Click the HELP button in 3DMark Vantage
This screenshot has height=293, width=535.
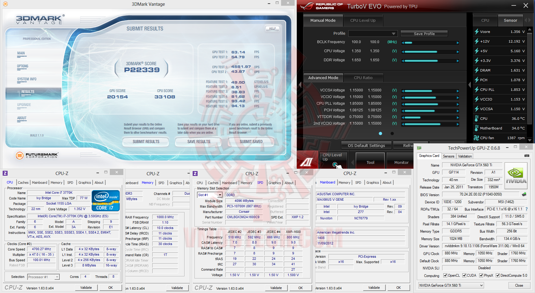point(272,29)
